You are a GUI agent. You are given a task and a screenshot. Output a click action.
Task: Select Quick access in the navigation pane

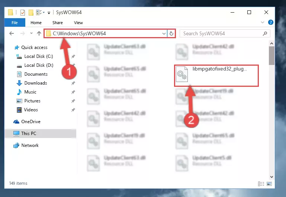pyautogui.click(x=34, y=47)
